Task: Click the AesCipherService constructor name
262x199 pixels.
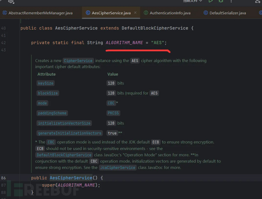Action: tap(71, 178)
